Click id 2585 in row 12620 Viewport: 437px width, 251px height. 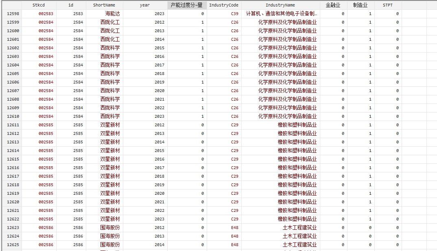point(78,202)
